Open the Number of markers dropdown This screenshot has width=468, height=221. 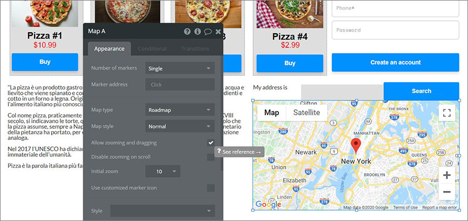(180, 68)
